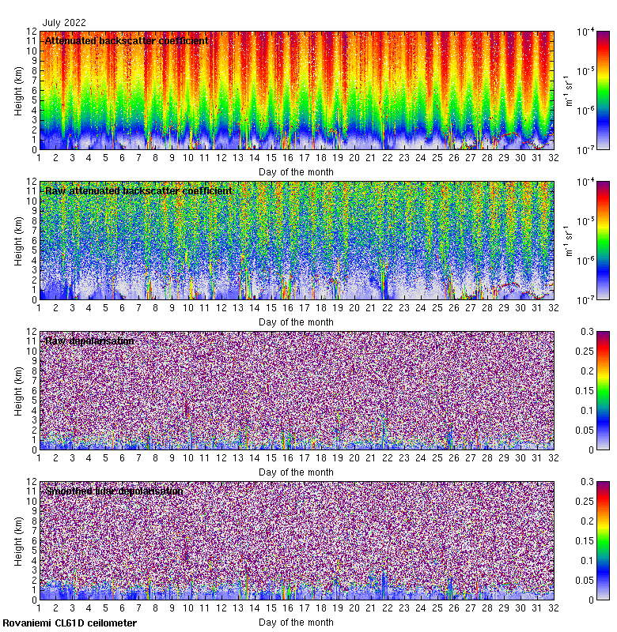Click the 'July 2022' title text
This screenshot has height=632, width=617.
click(x=65, y=23)
